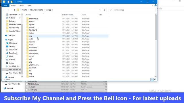184x103 pixels.
Task: Click the navigation pane scroll up arrow
Action: point(22,14)
